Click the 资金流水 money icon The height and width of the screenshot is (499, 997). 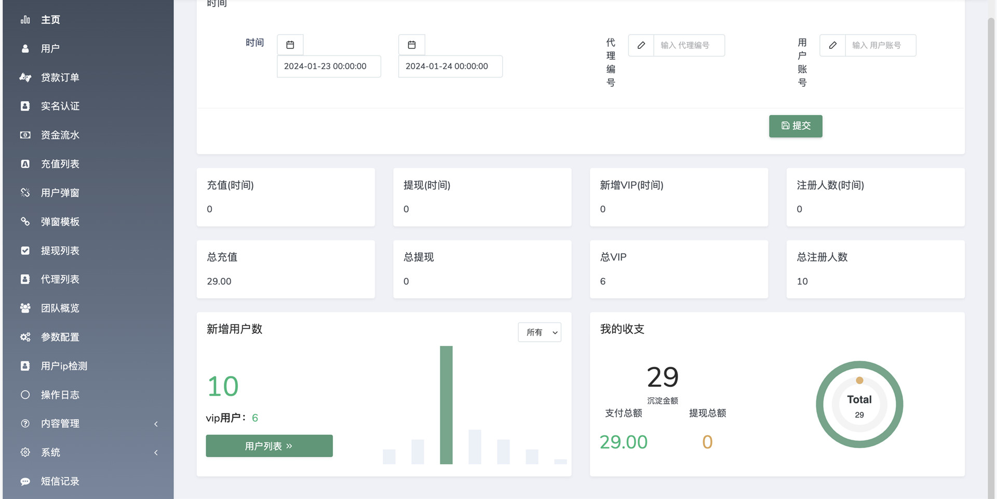[x=25, y=135]
